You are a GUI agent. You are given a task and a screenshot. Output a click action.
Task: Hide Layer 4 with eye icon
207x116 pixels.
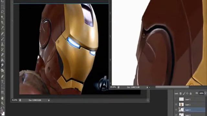[176, 115]
